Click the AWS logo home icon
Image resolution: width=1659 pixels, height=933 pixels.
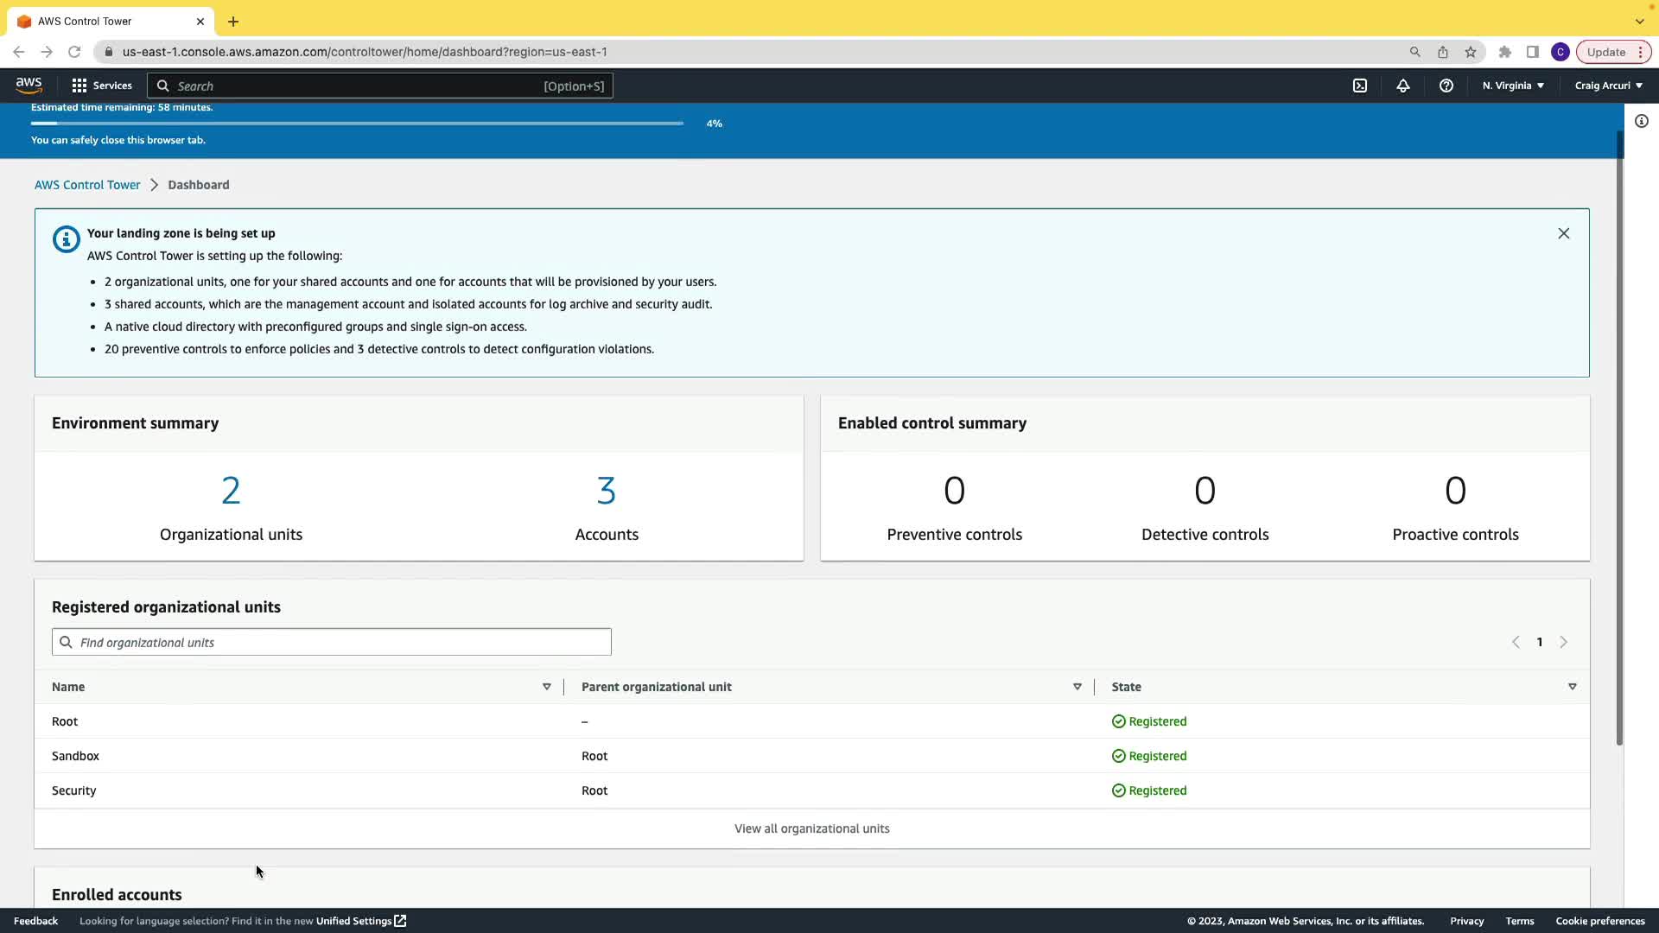(x=29, y=85)
